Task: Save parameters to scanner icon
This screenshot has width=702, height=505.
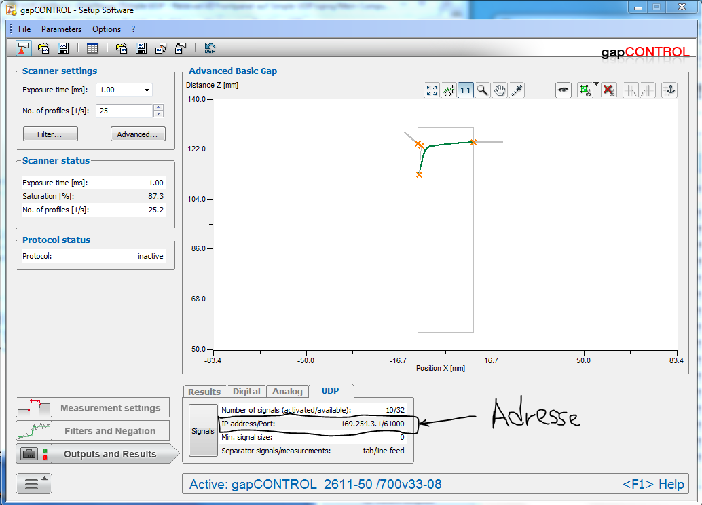Action: point(181,48)
